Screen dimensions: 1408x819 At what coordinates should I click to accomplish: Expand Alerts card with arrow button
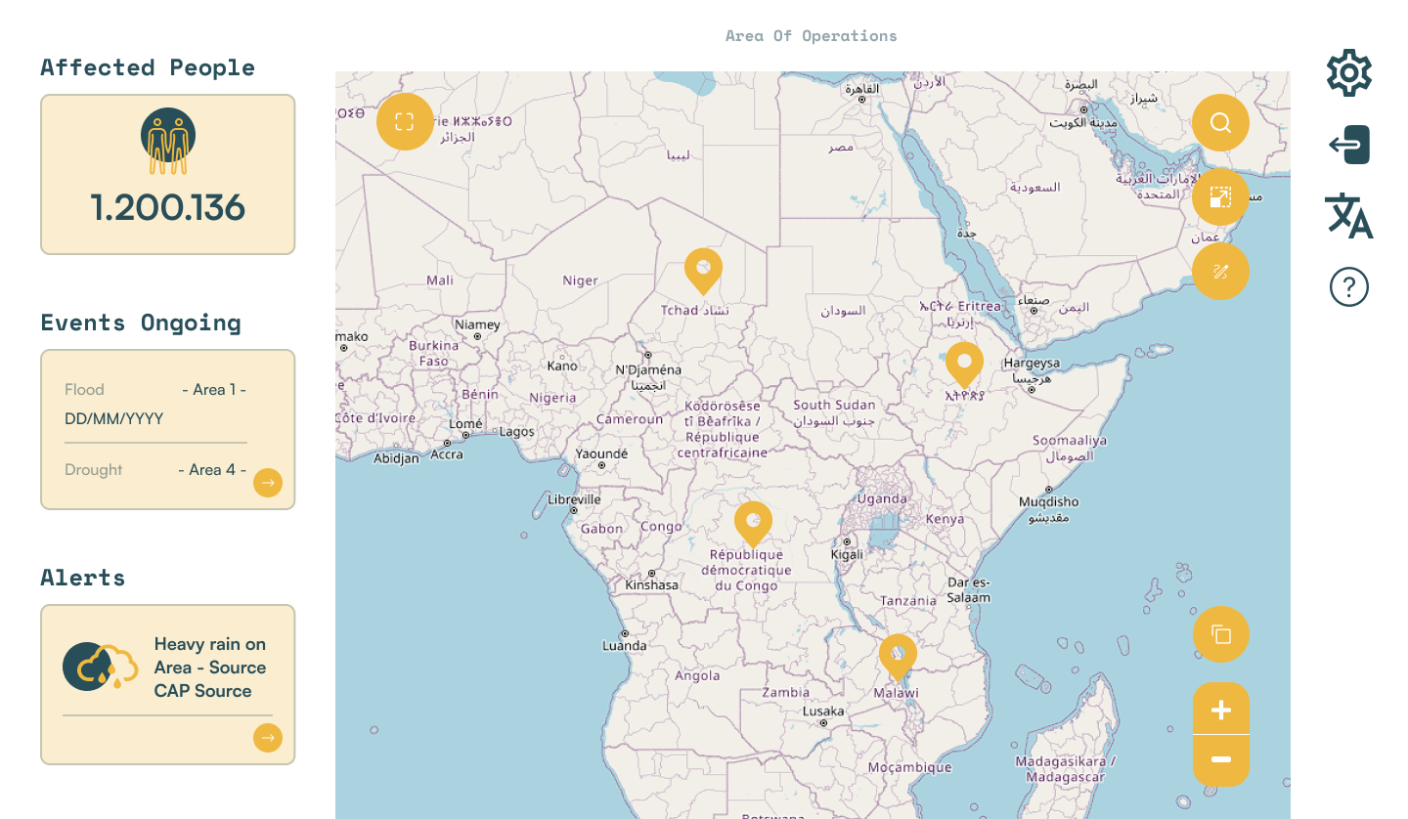(268, 738)
